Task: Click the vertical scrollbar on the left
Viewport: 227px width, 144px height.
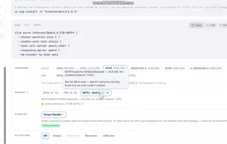Action: [x=5, y=105]
